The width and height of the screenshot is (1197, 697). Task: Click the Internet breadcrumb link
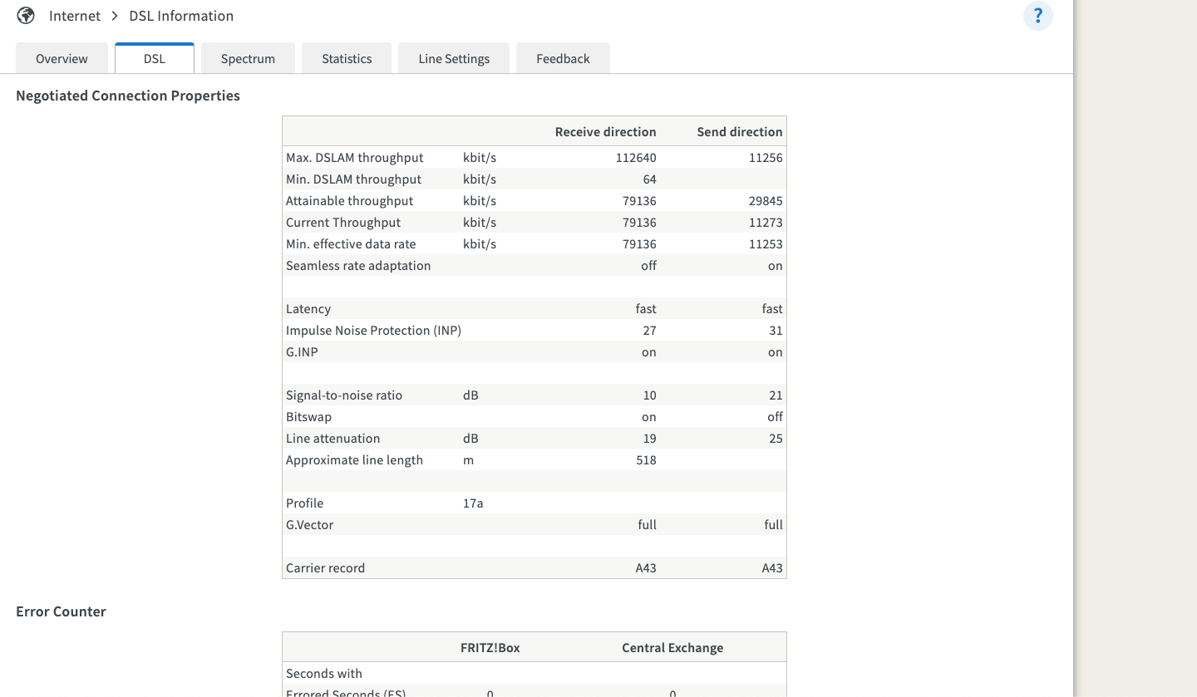[75, 16]
